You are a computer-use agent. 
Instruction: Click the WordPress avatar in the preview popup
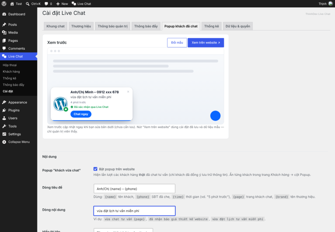pyautogui.click(x=61, y=104)
